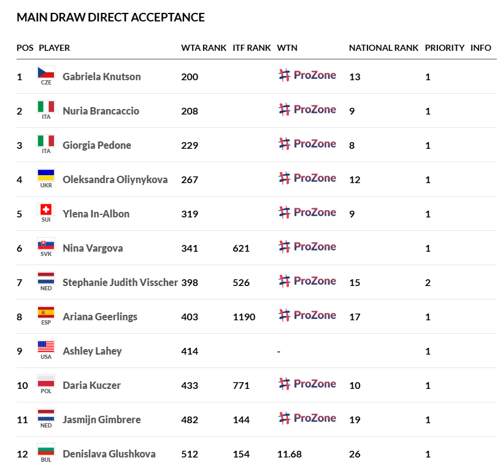Open the ProZone badge in Jasmijn Gimbrere's row
Image resolution: width=503 pixels, height=463 pixels.
pyautogui.click(x=307, y=418)
